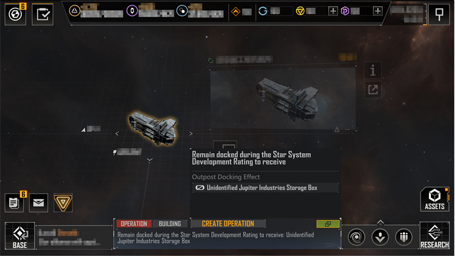Click the spiral galaxy map icon
Viewport: 455px width, 256px height.
click(x=356, y=237)
